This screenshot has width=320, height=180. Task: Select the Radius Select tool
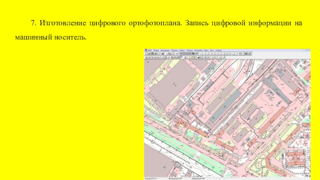(x=152, y=57)
